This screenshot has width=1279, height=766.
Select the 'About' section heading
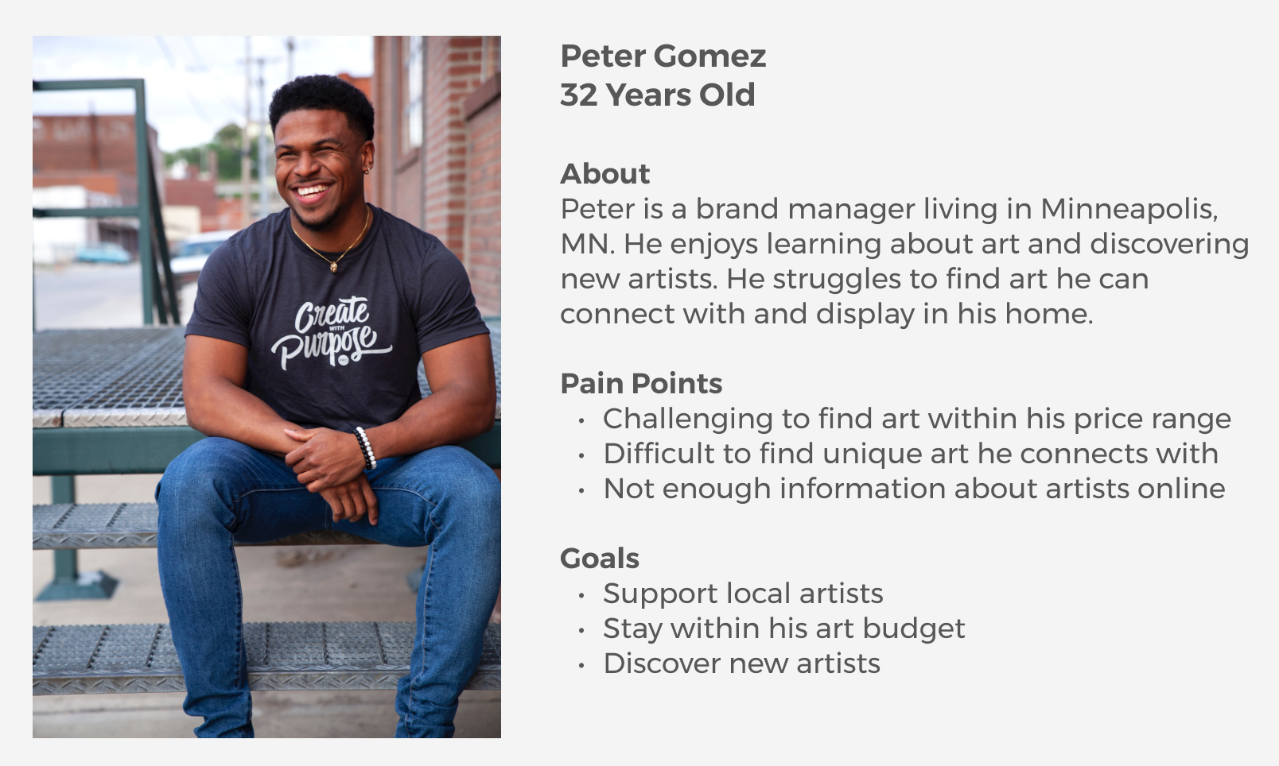[605, 173]
